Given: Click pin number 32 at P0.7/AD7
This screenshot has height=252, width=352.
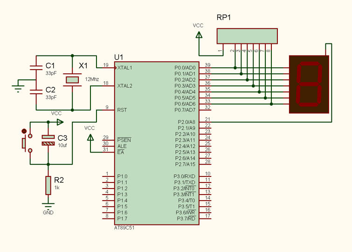Looking at the screenshot, I should (x=207, y=107).
